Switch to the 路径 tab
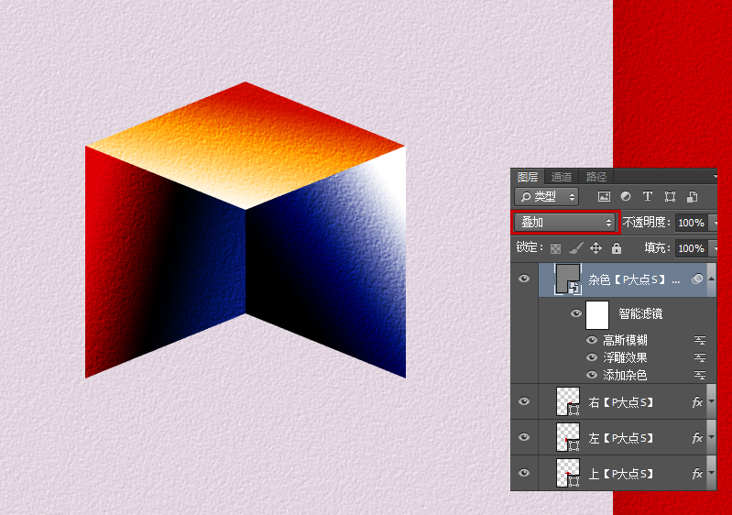This screenshot has height=515, width=732. pyautogui.click(x=595, y=177)
